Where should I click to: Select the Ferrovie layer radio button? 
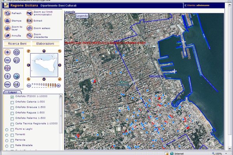click(x=7, y=140)
